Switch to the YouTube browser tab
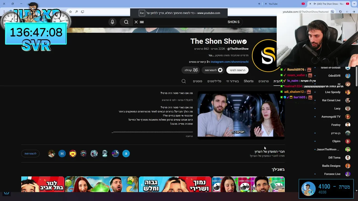 point(284,4)
